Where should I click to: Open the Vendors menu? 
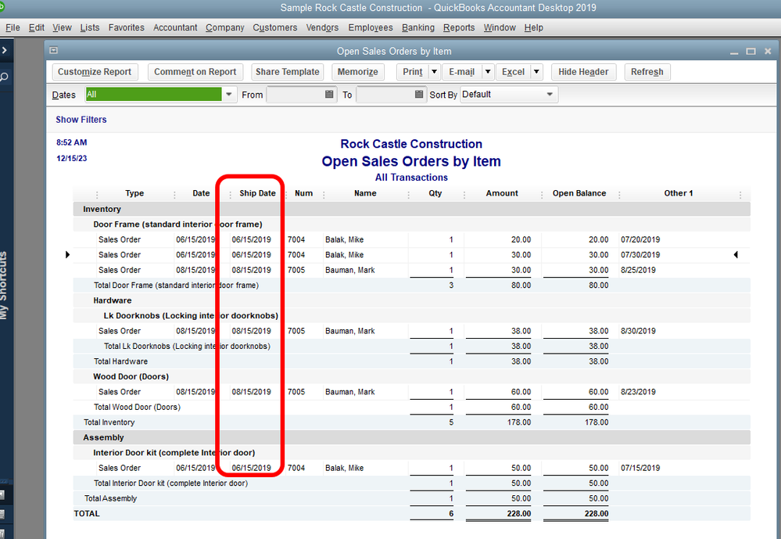[322, 27]
